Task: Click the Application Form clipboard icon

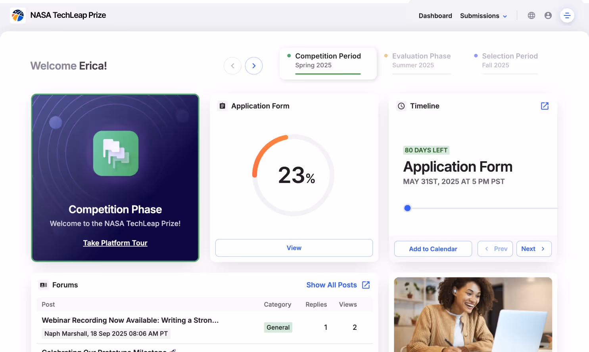Action: click(223, 106)
